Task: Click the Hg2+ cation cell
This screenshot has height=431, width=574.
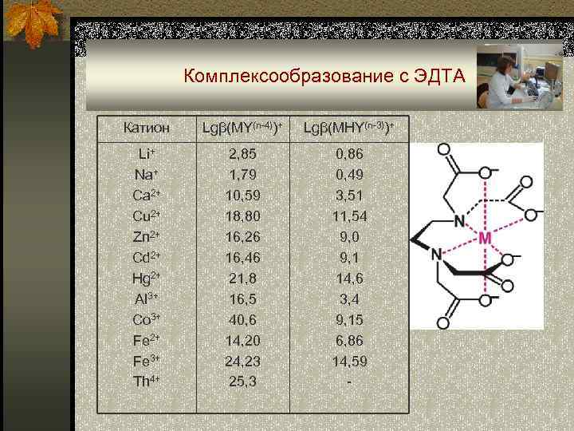Action: click(x=147, y=279)
